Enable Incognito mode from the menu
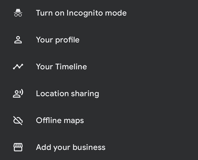The width and height of the screenshot is (198, 160). pyautogui.click(x=81, y=13)
